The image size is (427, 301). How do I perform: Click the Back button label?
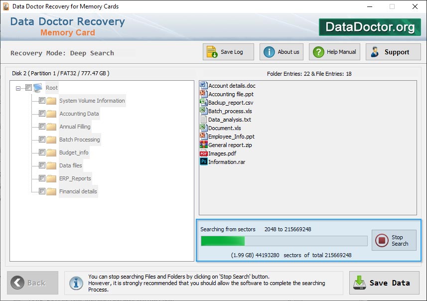[36, 283]
